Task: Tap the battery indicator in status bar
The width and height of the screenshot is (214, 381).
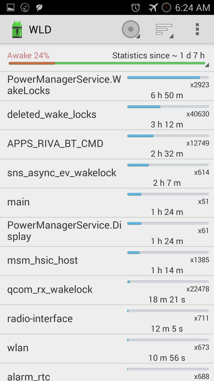Action: point(166,7)
